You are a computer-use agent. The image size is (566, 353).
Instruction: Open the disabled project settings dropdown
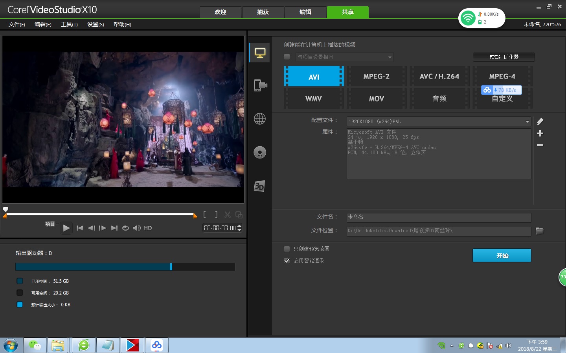click(x=390, y=57)
